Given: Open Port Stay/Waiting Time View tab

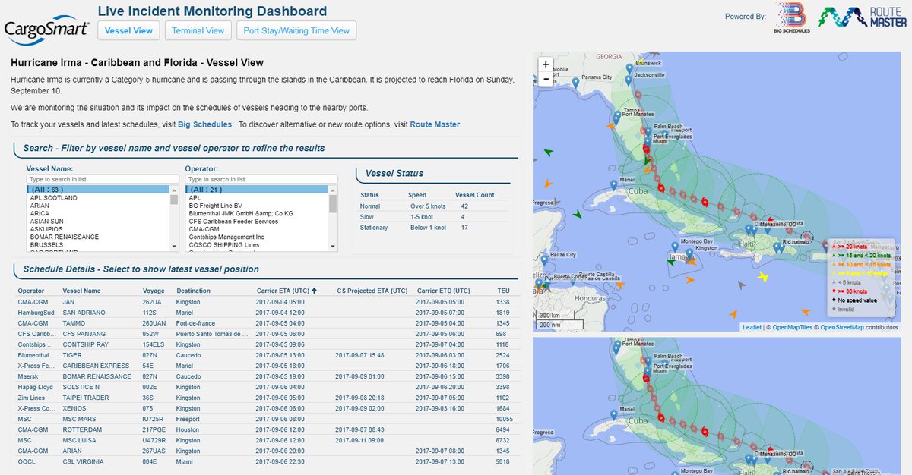Looking at the screenshot, I should pyautogui.click(x=296, y=30).
